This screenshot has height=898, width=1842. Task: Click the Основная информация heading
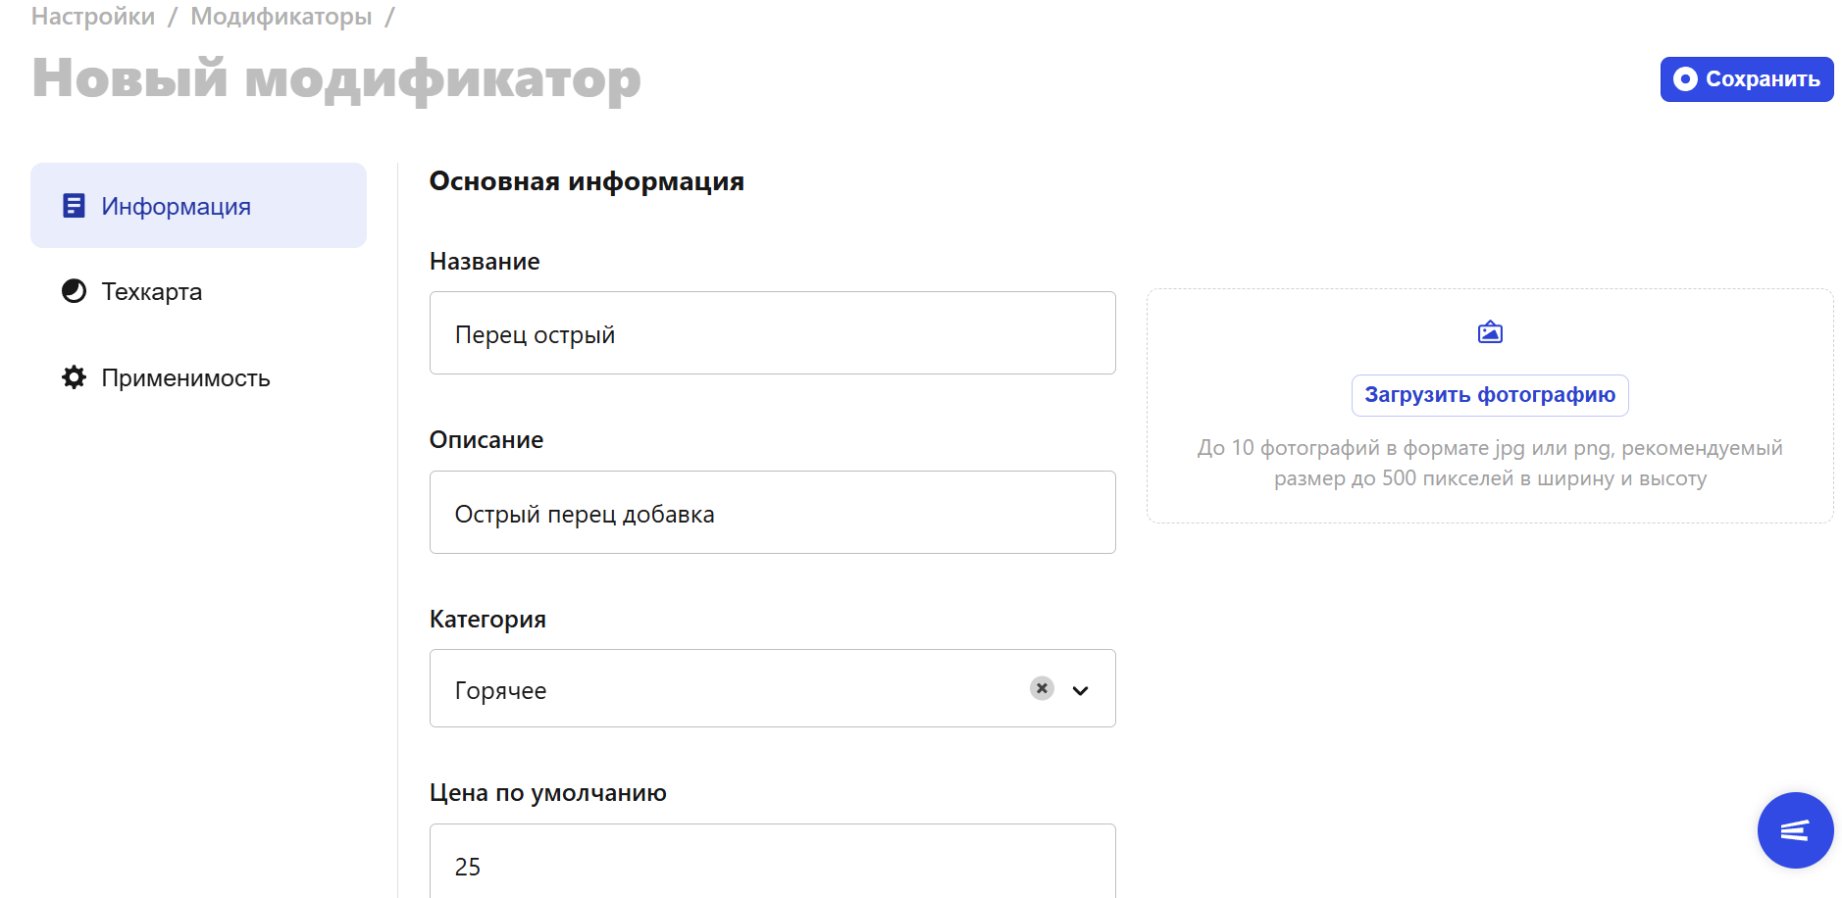point(587,181)
